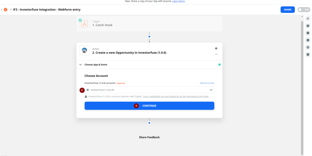The height and width of the screenshot is (156, 312).
Task: Click the credentials are encrypted link
Action: point(176,96)
